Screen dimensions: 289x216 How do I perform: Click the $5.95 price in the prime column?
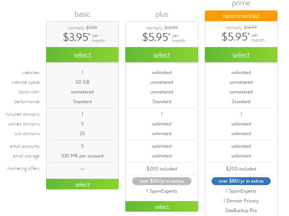243,37
